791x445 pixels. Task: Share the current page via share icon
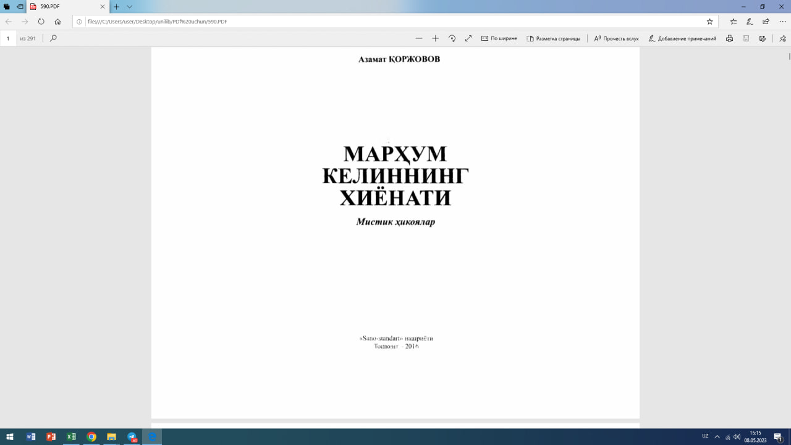pyautogui.click(x=766, y=20)
